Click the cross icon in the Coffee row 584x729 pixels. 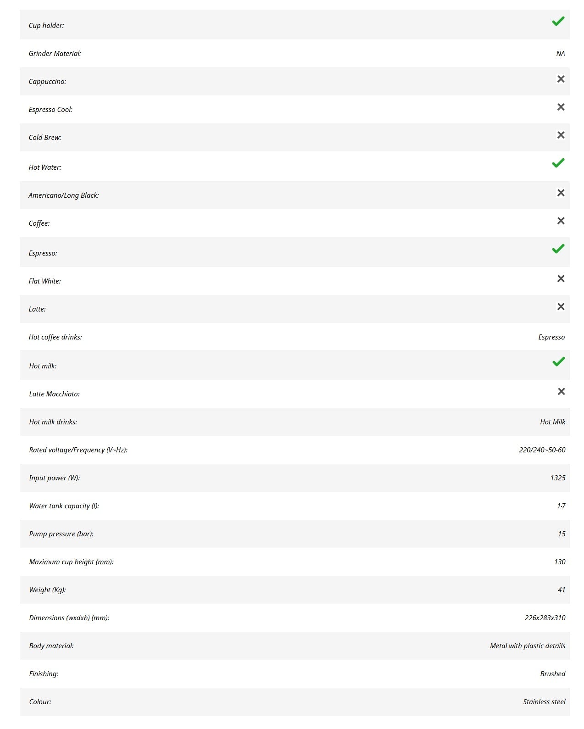coord(561,221)
